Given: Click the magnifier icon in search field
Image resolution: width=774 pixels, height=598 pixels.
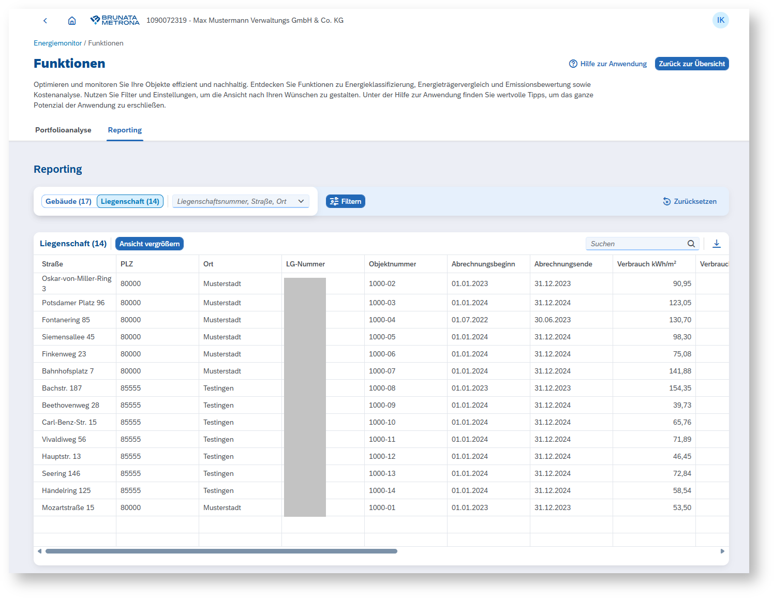Looking at the screenshot, I should click(x=691, y=244).
